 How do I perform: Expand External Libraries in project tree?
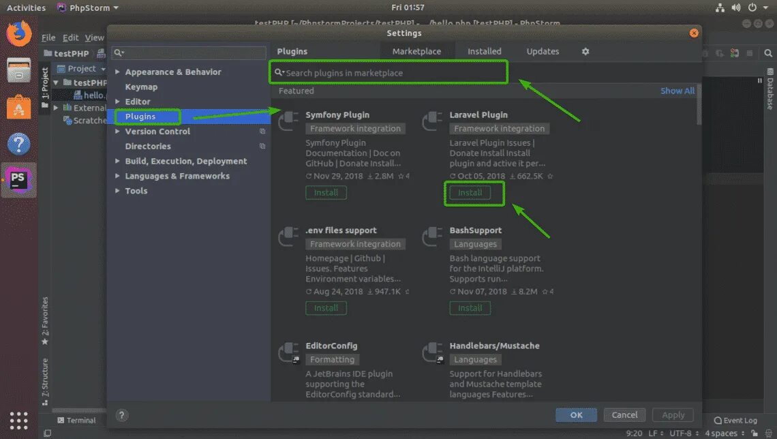pos(56,108)
